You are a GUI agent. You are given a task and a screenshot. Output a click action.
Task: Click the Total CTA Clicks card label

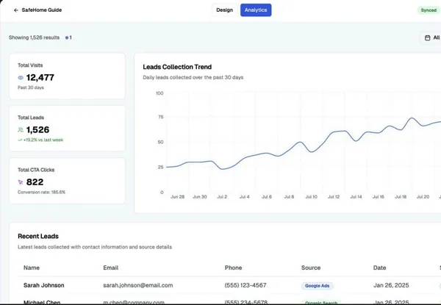click(36, 170)
